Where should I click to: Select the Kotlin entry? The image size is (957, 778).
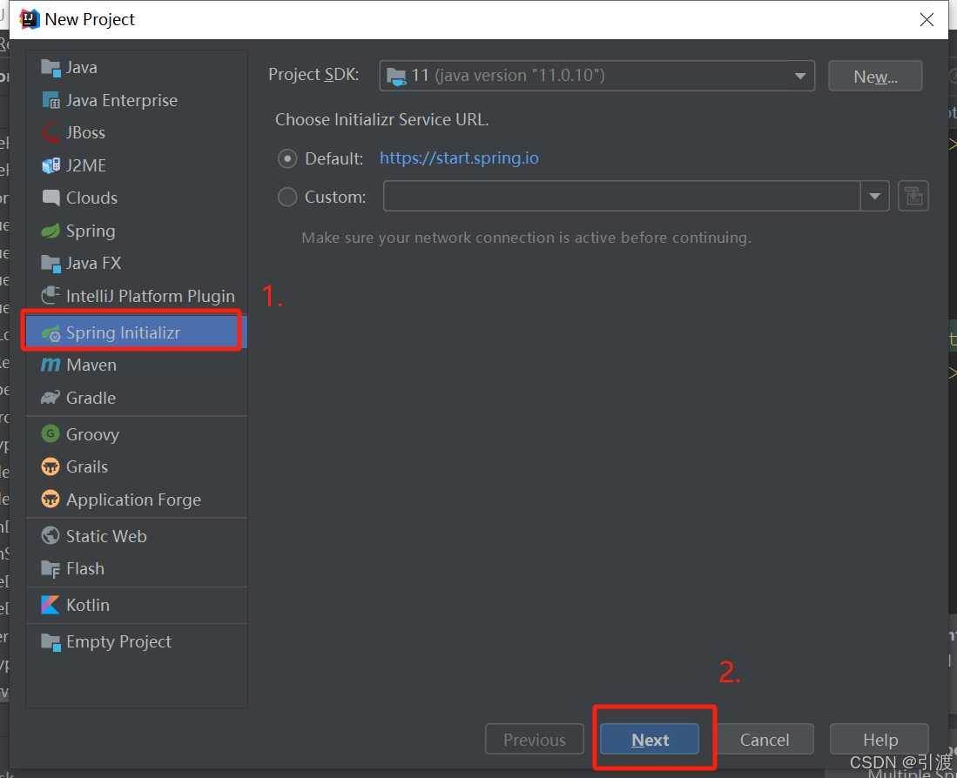pyautogui.click(x=87, y=605)
